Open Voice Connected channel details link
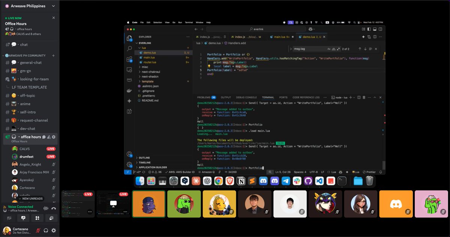 pyautogui.click(x=24, y=211)
